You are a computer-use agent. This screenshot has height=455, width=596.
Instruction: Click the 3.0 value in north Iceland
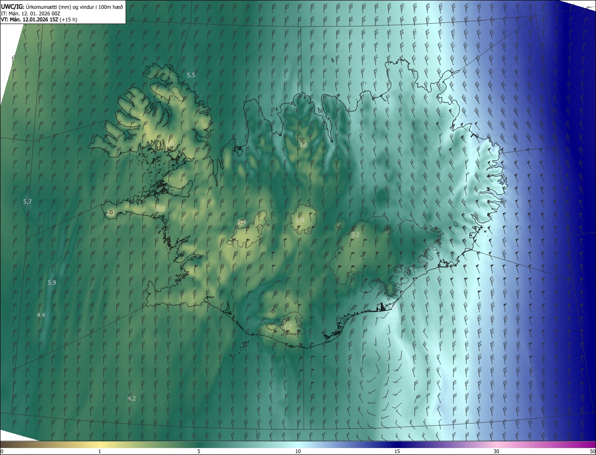point(303,145)
